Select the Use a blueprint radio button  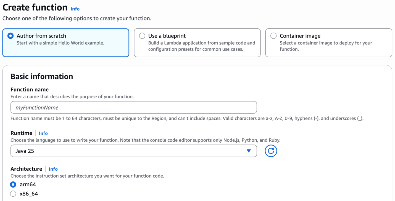point(142,36)
